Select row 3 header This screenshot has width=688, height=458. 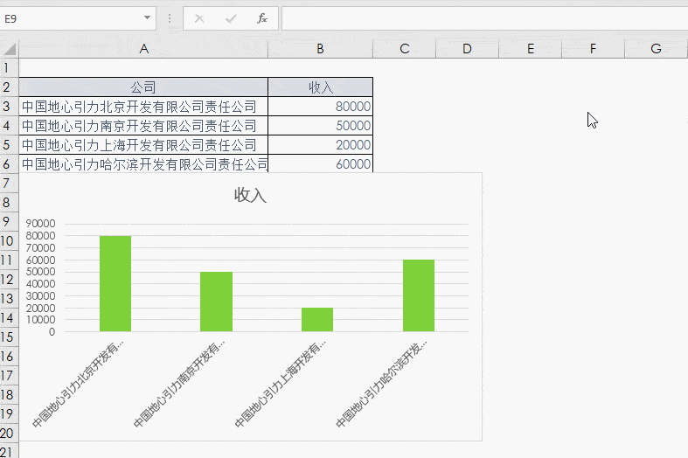click(8, 107)
